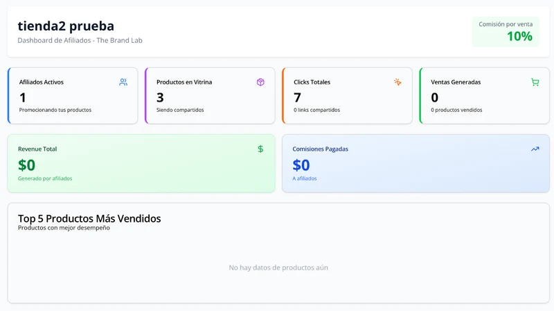Viewport: 554px width, 311px height.
Task: Click the cursor-click icon in Clicks Totales card
Action: pyautogui.click(x=397, y=82)
